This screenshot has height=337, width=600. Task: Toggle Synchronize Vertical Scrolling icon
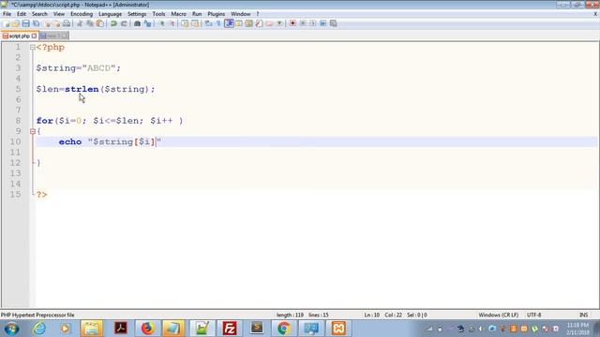click(185, 23)
